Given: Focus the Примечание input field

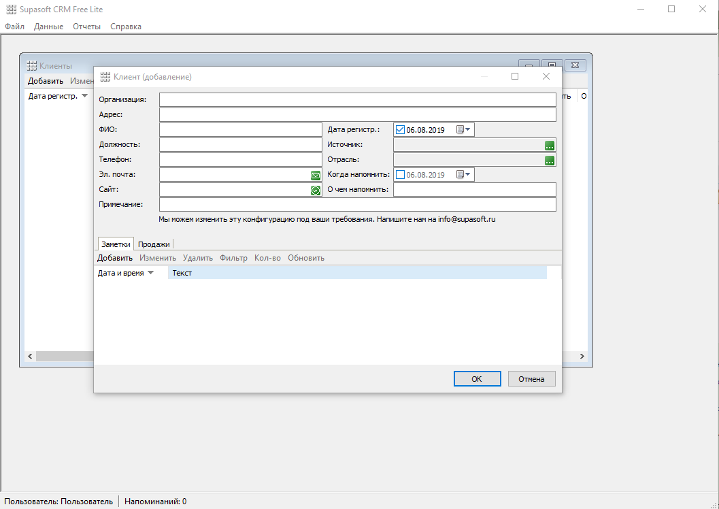Looking at the screenshot, I should [358, 205].
